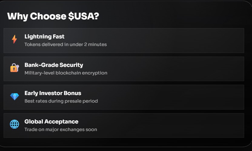Open the Early Investor Bonus title
This screenshot has height=151, width=252.
pos(53,93)
